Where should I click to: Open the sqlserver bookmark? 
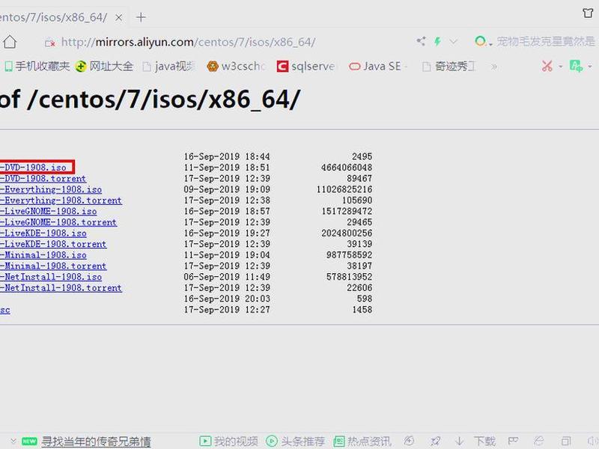(305, 67)
